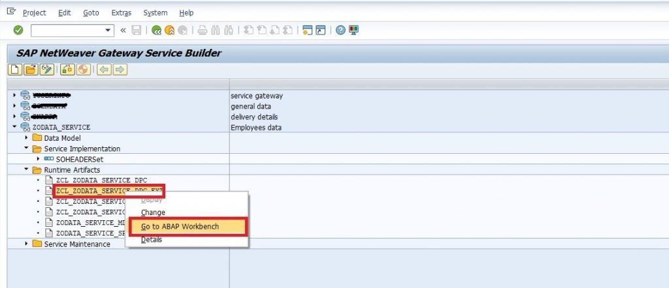Viewport: 669px width, 288px height.
Task: Select the ZODATA_SERVICE project row
Action: [x=61, y=127]
